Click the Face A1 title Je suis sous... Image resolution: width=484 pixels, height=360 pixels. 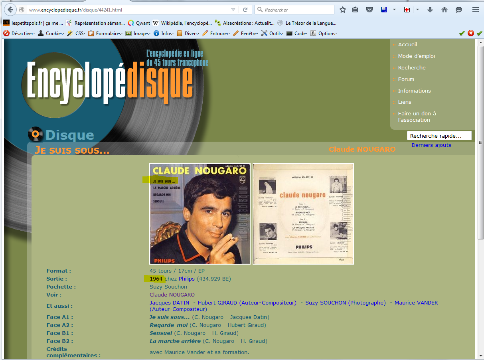170,317
